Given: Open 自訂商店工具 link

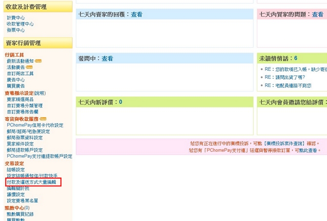Looking at the screenshot, I should tap(20, 74).
